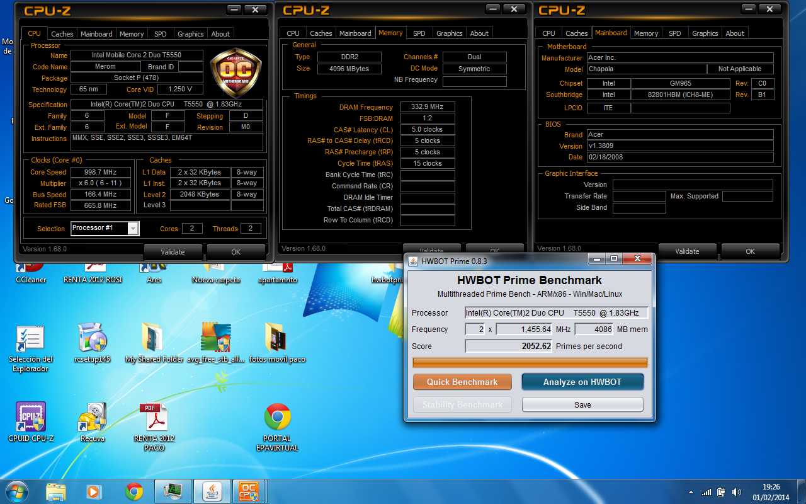Show hidden system tray icons
The height and width of the screenshot is (504, 806).
pyautogui.click(x=691, y=492)
